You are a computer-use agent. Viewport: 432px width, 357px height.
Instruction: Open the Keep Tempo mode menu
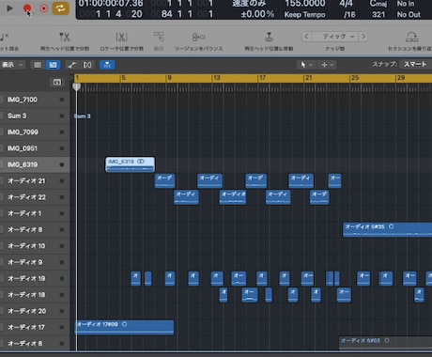point(304,14)
